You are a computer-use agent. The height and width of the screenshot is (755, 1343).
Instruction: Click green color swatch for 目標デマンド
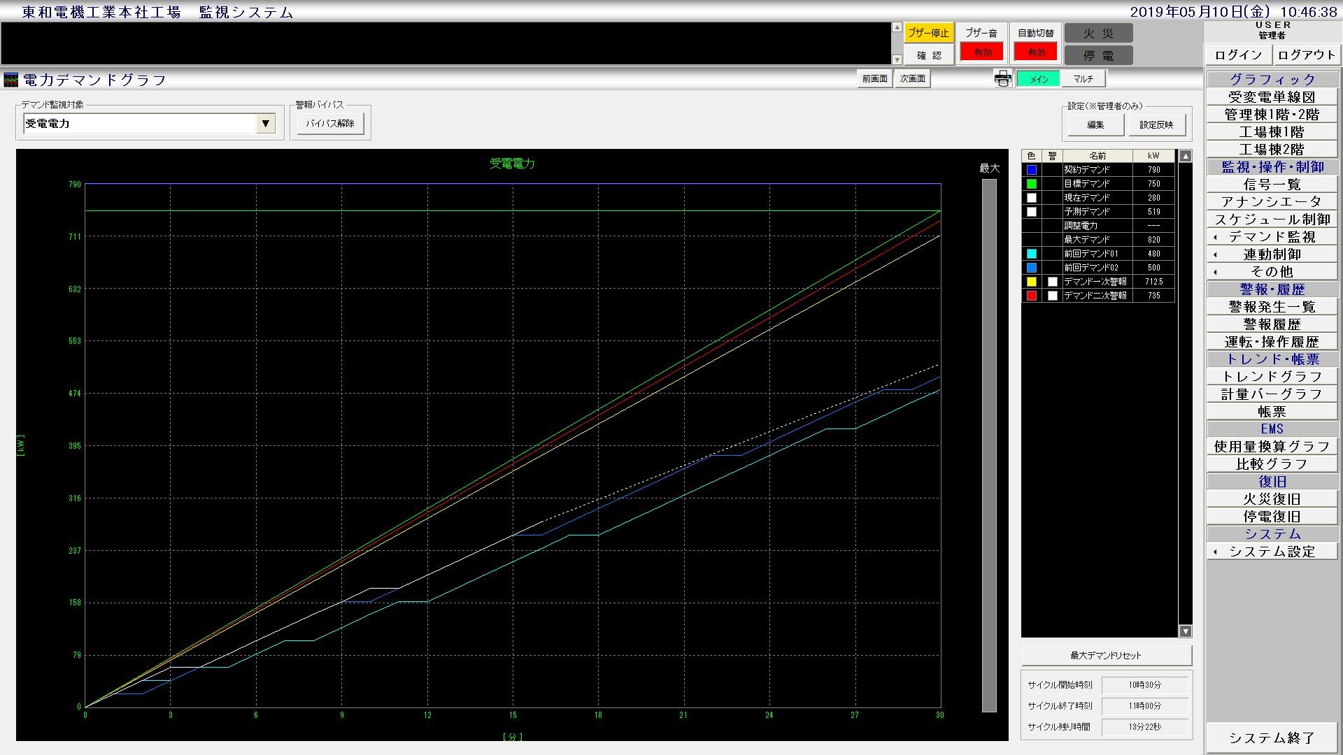pyautogui.click(x=1031, y=184)
